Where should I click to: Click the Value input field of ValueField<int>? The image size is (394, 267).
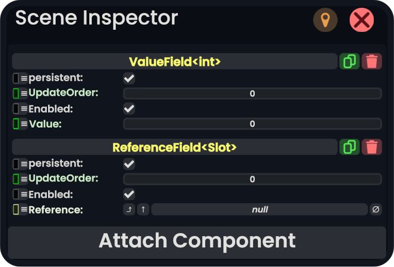pos(252,124)
